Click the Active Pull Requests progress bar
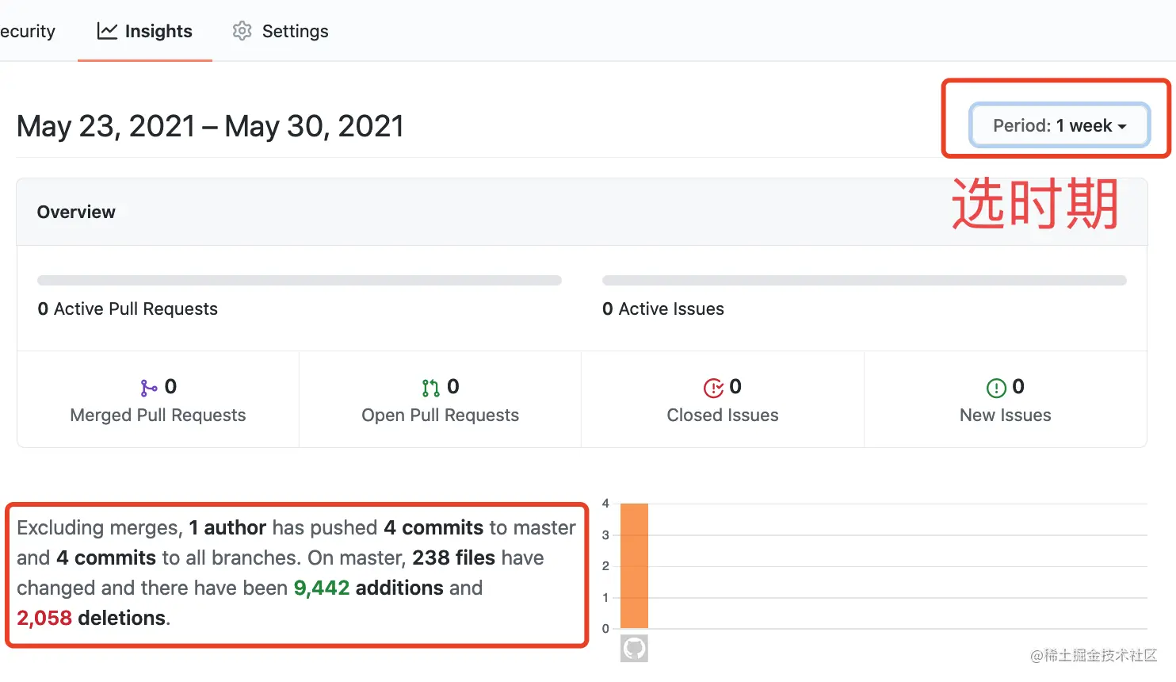1176x682 pixels. [299, 280]
